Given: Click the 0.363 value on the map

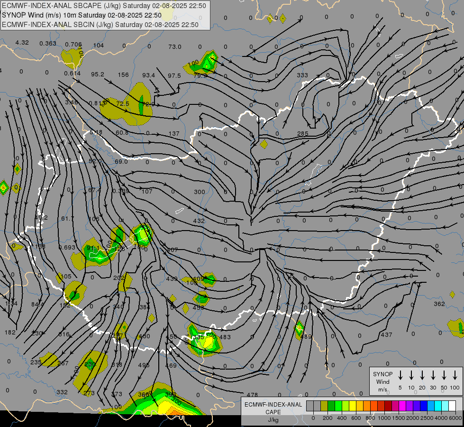Looking at the screenshot, I should tap(48, 44).
